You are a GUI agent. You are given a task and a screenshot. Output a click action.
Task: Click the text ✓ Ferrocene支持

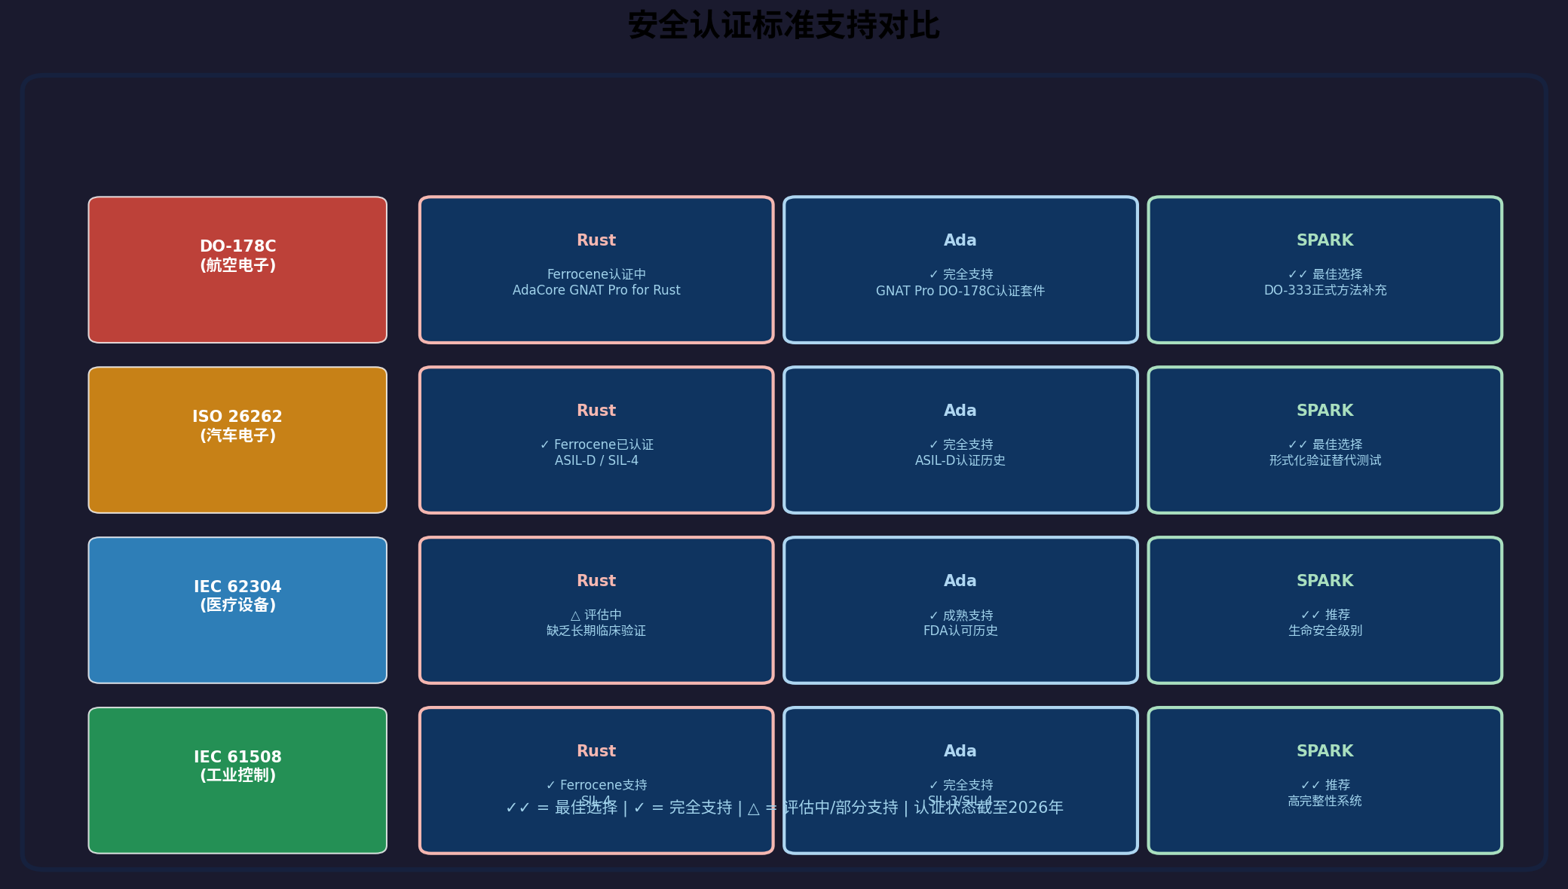596,785
